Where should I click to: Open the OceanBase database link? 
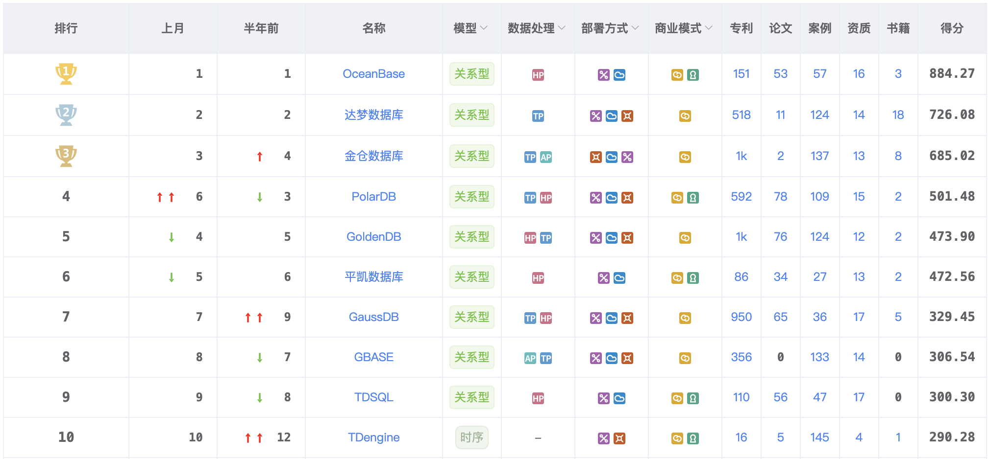coord(374,74)
